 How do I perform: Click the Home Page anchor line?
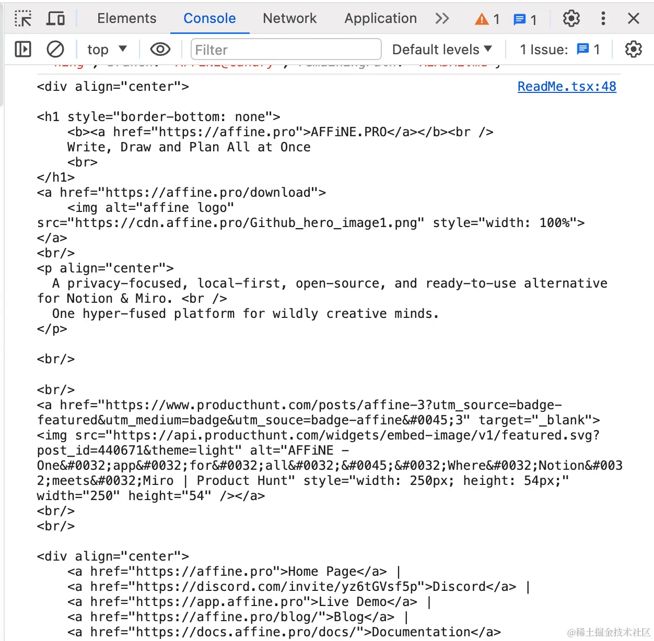[x=234, y=572]
